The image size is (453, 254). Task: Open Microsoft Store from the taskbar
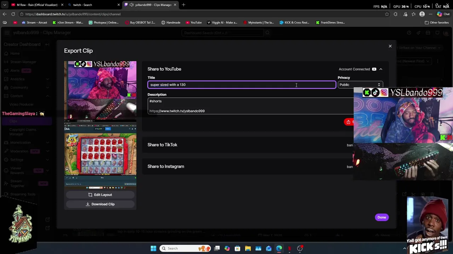click(237, 248)
